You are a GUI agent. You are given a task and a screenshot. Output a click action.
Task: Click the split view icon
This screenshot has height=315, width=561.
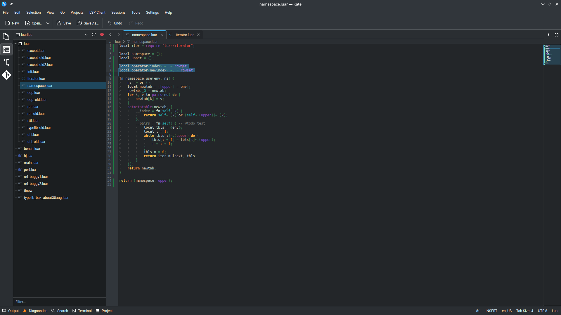coord(557,35)
